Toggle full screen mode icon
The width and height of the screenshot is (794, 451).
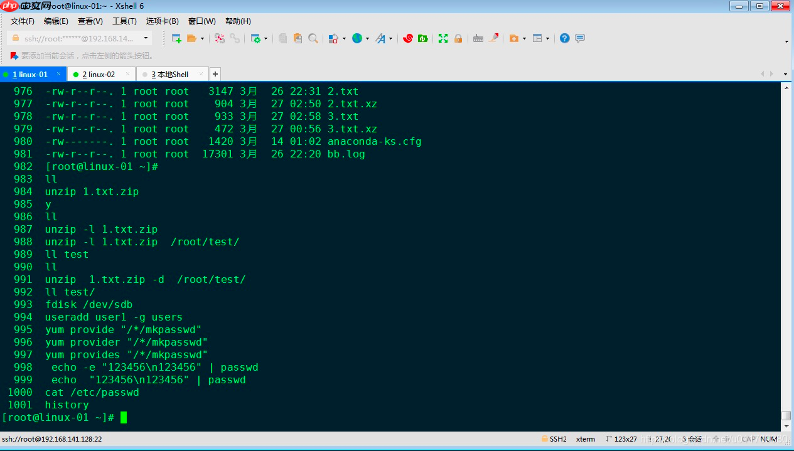coord(443,38)
